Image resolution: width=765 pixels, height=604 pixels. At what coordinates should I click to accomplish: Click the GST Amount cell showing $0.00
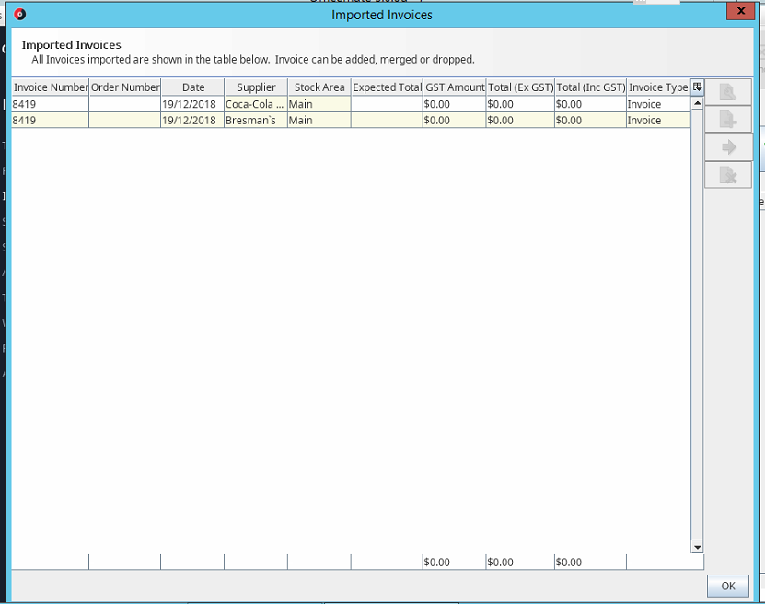click(453, 103)
